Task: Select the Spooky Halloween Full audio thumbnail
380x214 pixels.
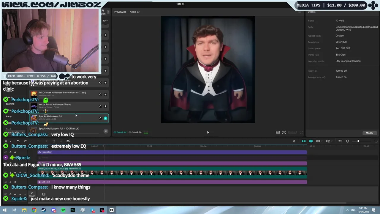Action: [34, 118]
